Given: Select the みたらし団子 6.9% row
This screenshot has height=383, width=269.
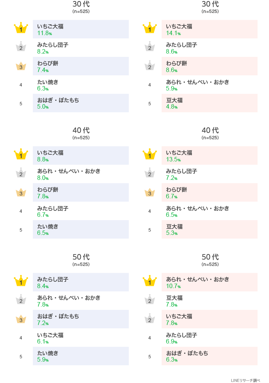Looking at the screenshot, I should point(209,338).
